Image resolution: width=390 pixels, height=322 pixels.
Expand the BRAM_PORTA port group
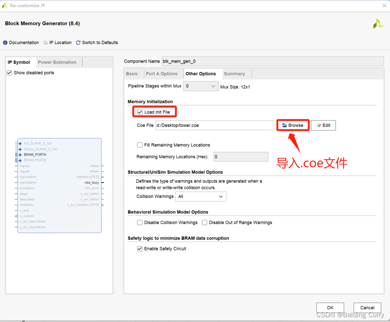(x=19, y=154)
